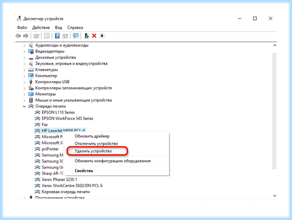Click the printer icon next to EPSON L110 Series
The width and height of the screenshot is (292, 220).
click(x=37, y=112)
